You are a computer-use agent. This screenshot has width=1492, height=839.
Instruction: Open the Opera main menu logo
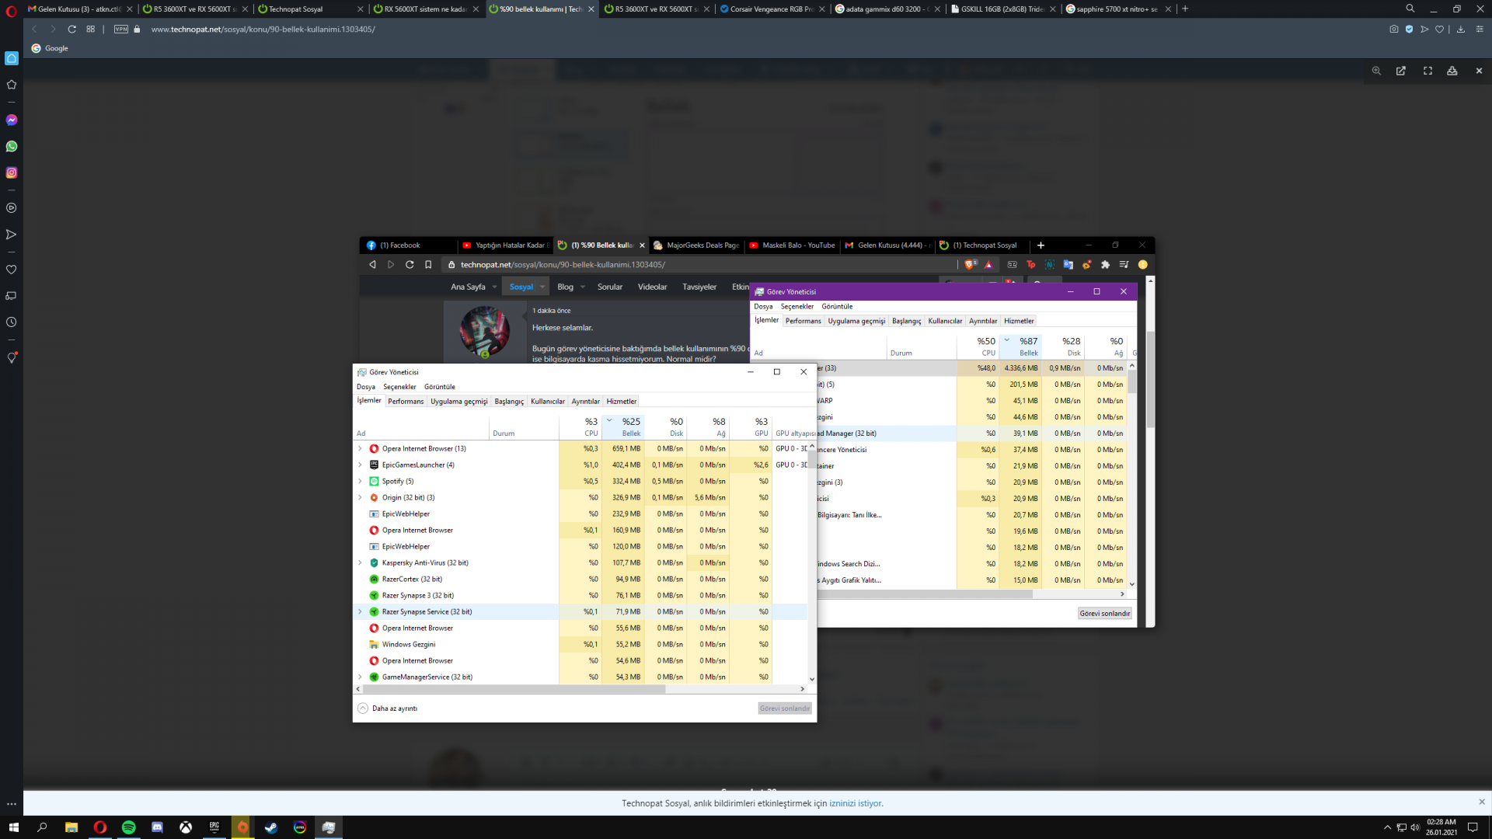click(12, 10)
